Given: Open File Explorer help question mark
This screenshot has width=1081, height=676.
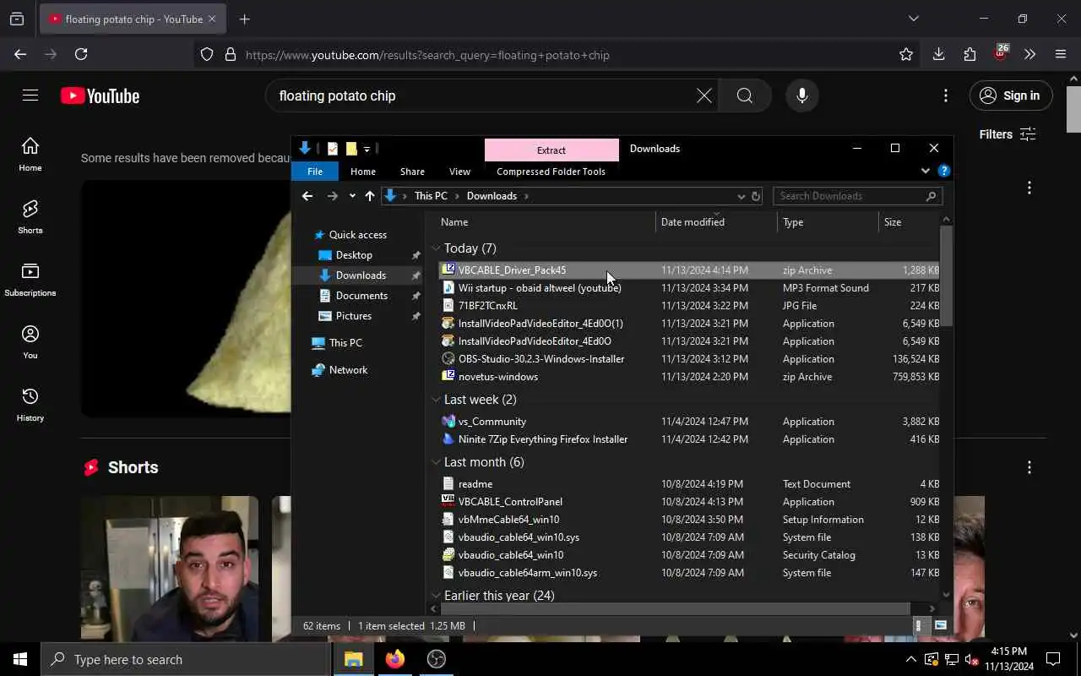Looking at the screenshot, I should click(943, 171).
